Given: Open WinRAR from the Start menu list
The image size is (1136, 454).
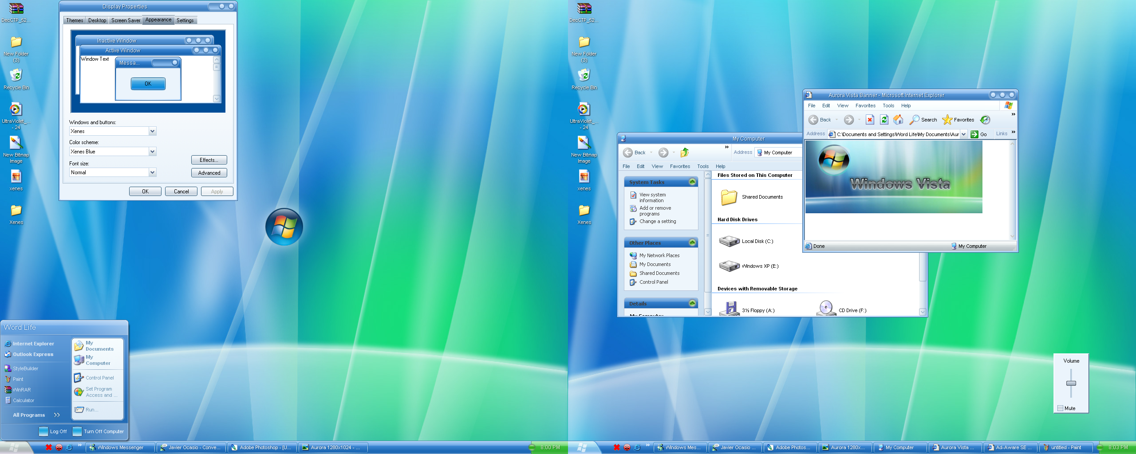Looking at the screenshot, I should click(x=22, y=390).
